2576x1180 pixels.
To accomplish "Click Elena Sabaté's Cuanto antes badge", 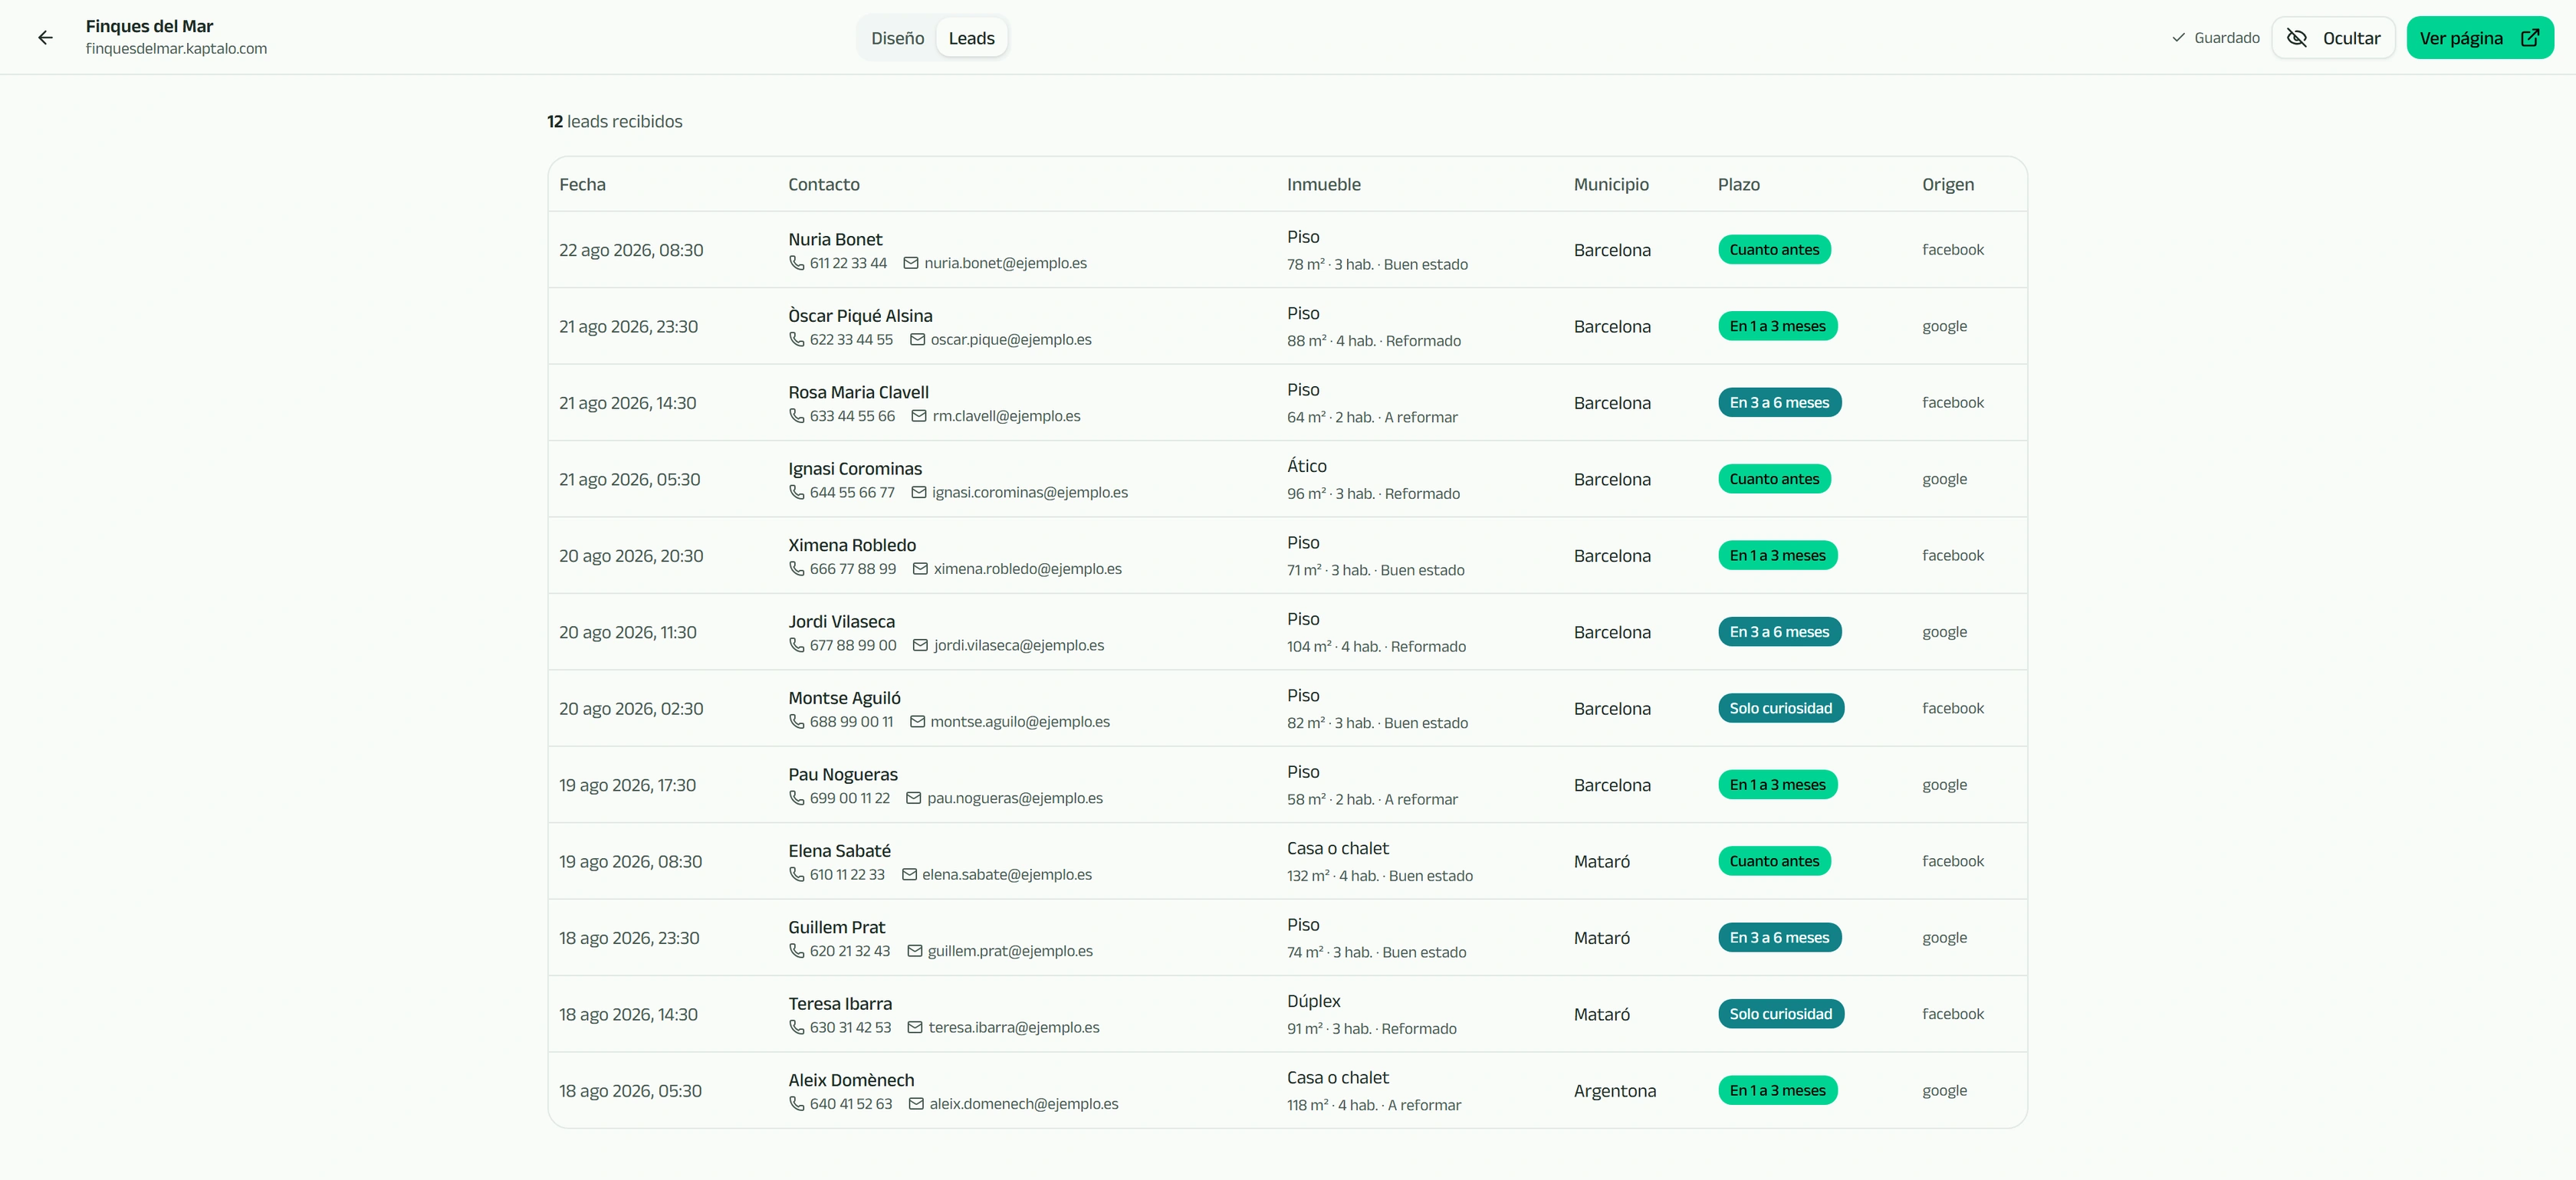I will 1774,861.
